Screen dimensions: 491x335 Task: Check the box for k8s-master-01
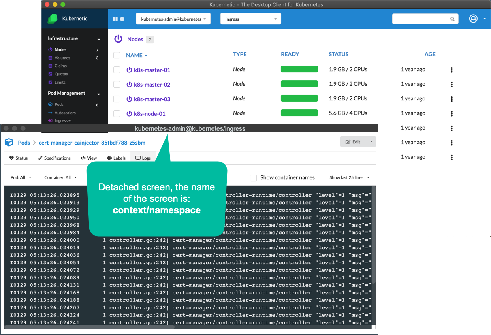point(117,70)
